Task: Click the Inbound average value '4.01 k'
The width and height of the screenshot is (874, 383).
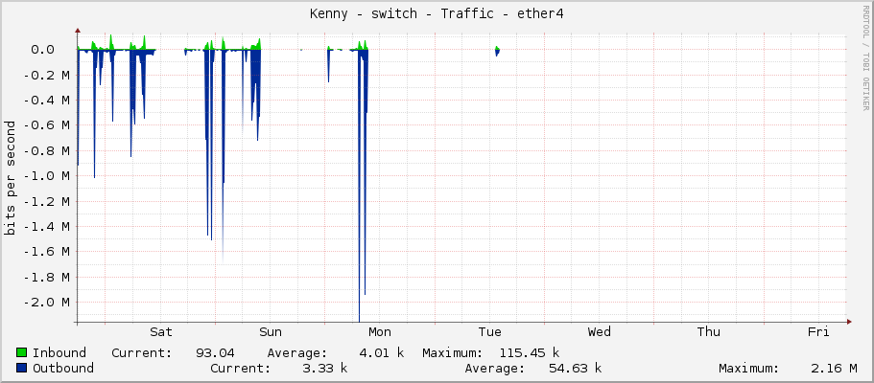Action: 381,353
